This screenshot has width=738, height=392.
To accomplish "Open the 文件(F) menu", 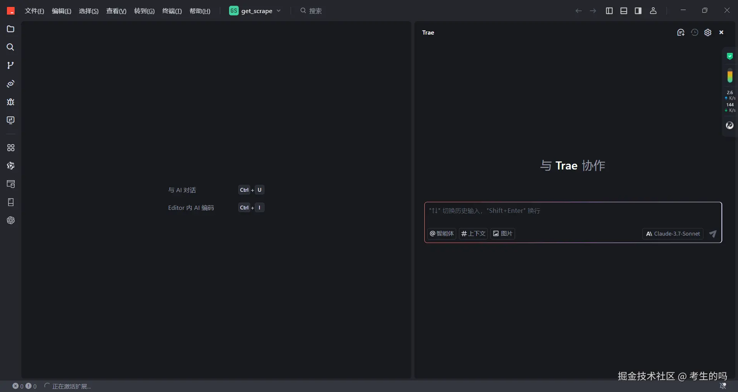I will pyautogui.click(x=35, y=11).
